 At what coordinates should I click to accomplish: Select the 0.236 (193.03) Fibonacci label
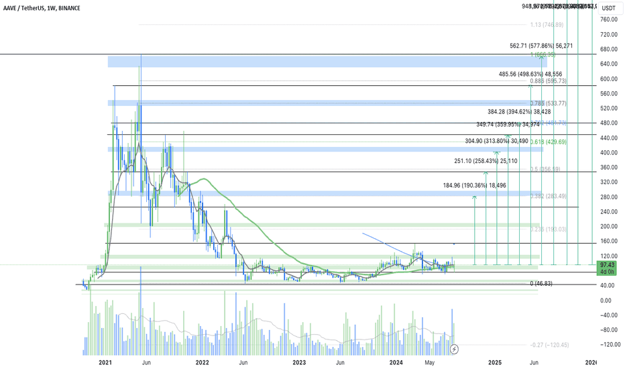[548, 229]
